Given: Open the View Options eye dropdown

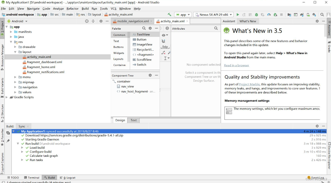Looking at the screenshot, I should 165,35.
